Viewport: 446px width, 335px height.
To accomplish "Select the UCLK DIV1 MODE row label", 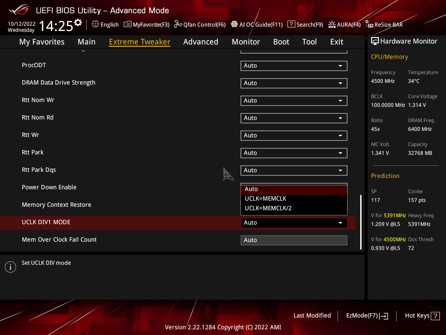I will [x=46, y=222].
